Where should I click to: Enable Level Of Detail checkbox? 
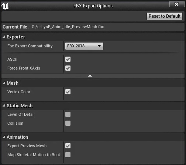pyautogui.click(x=68, y=114)
